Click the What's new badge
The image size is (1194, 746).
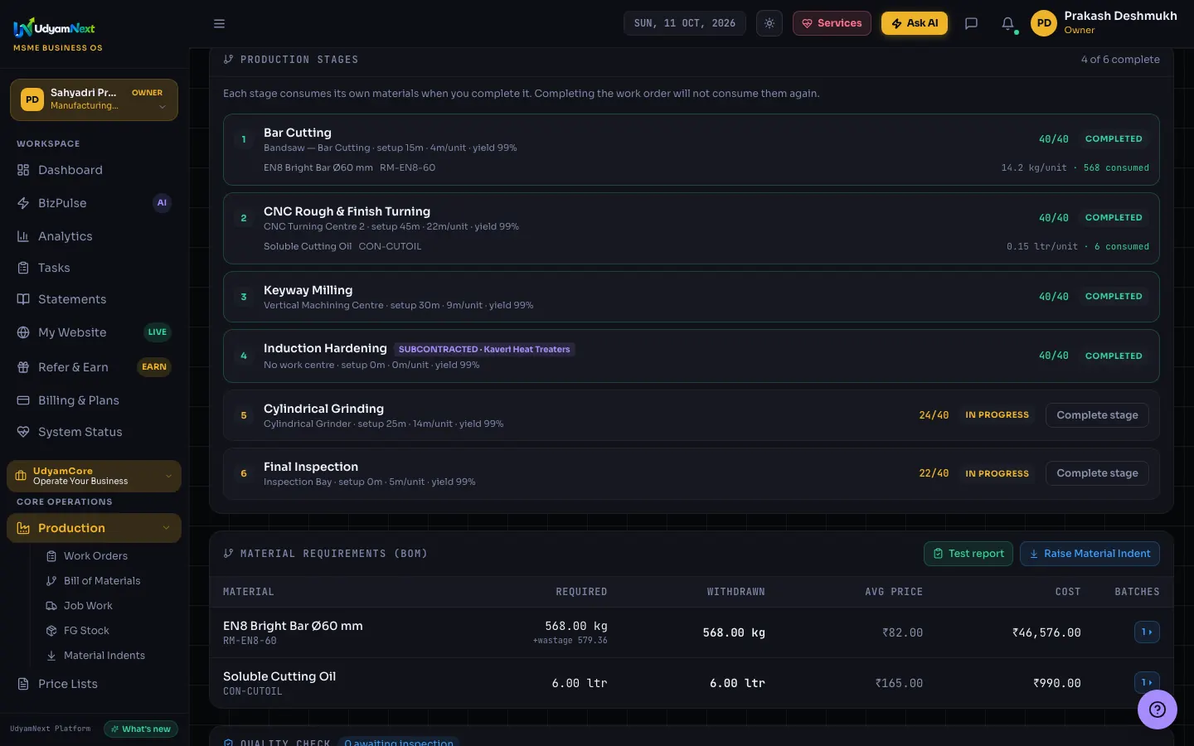tap(141, 729)
